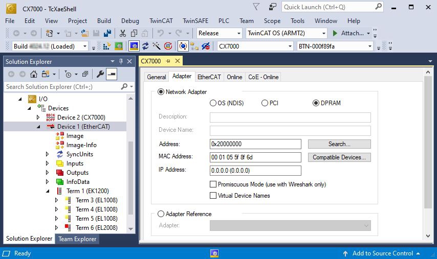
Task: Switch to the Online tab
Action: point(234,77)
